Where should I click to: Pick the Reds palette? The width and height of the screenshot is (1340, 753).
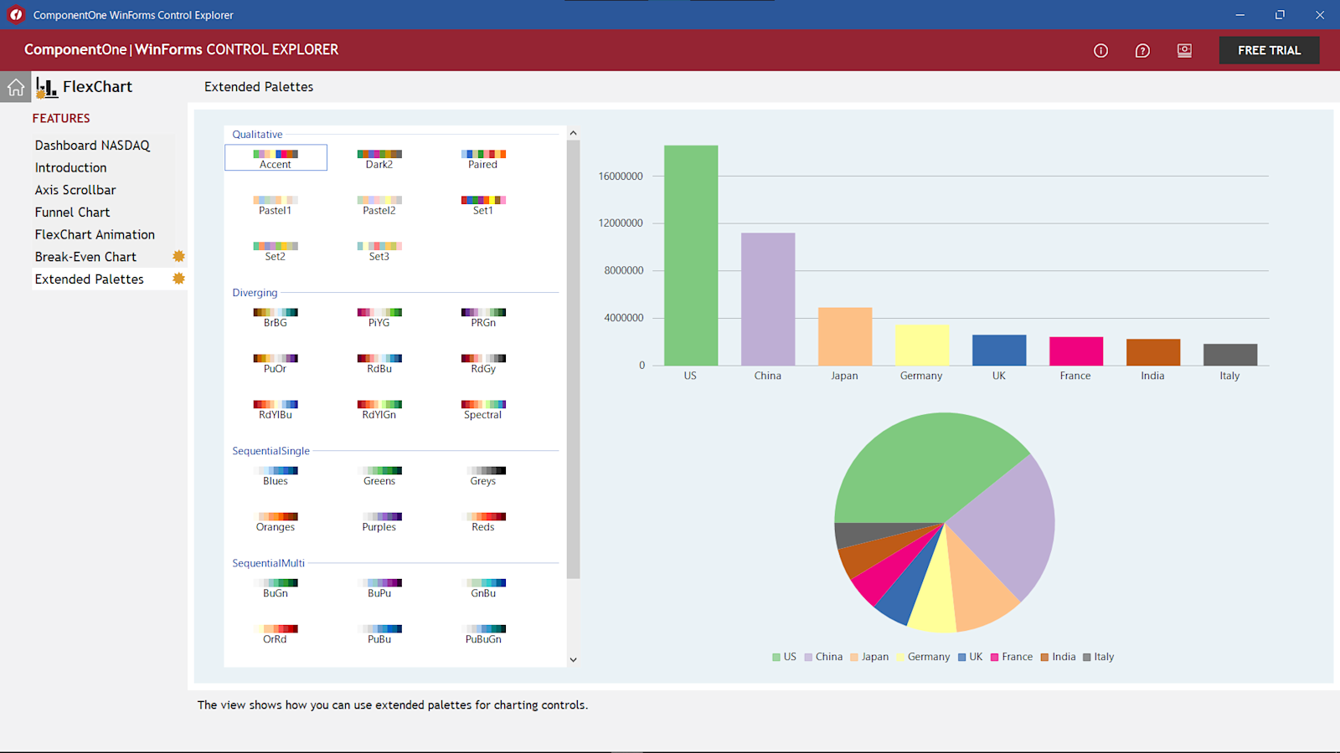[x=483, y=520]
